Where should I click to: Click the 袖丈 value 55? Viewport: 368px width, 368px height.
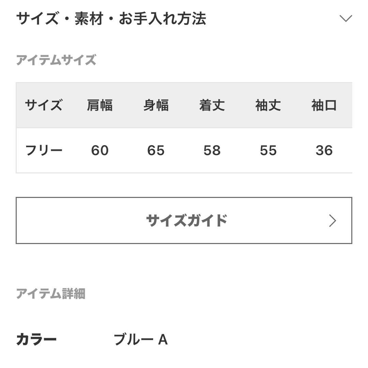coord(268,150)
